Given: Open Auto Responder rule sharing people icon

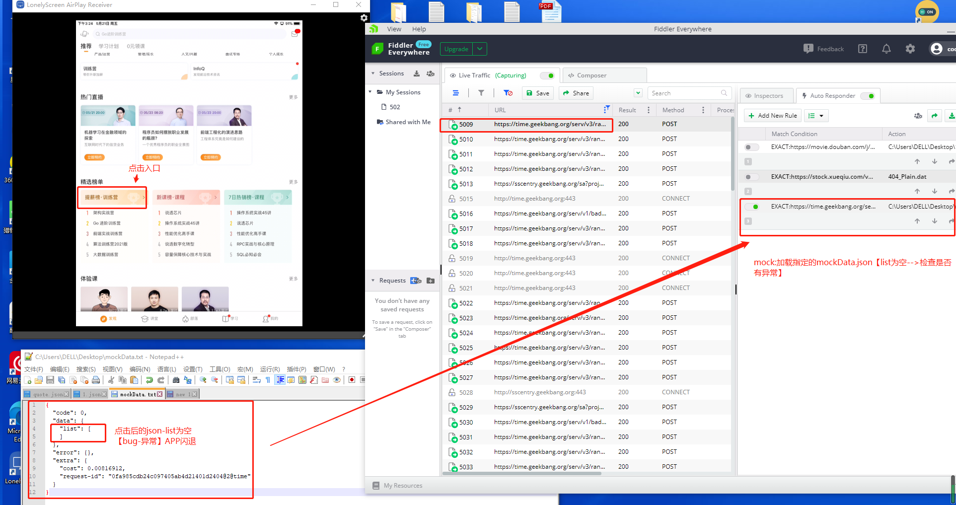Looking at the screenshot, I should [x=918, y=116].
